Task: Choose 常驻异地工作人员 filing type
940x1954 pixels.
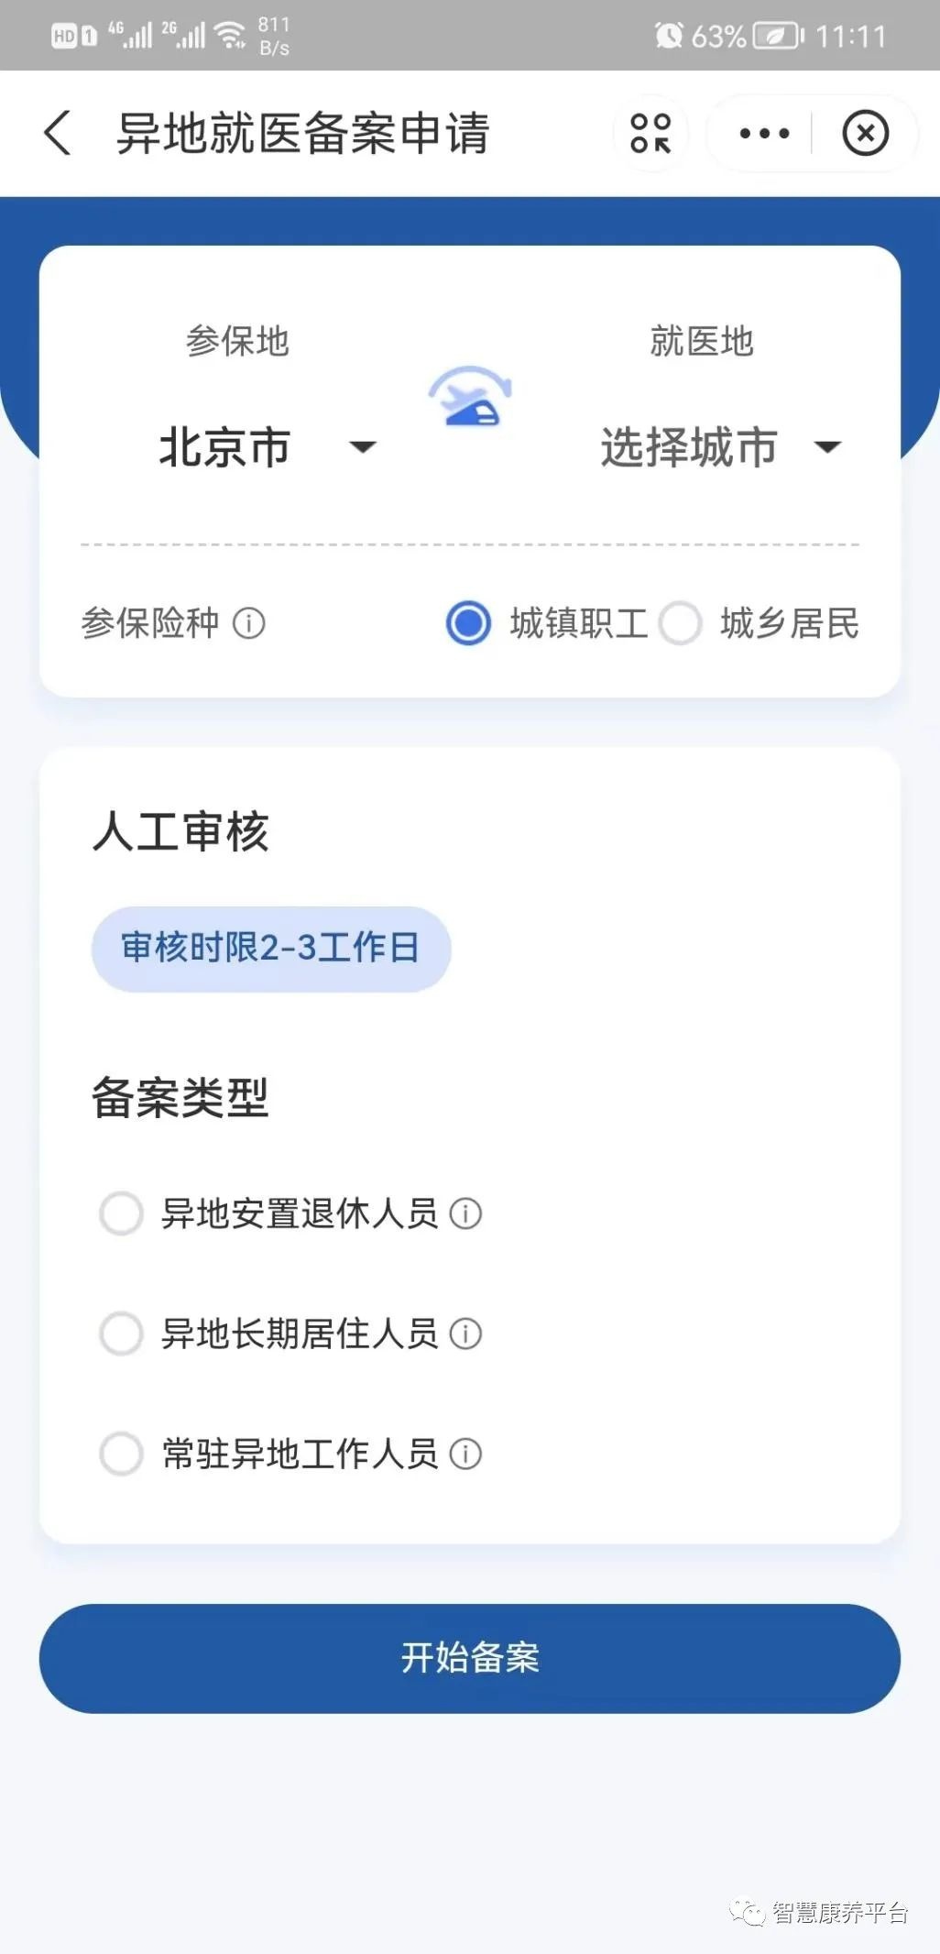Action: pos(121,1455)
